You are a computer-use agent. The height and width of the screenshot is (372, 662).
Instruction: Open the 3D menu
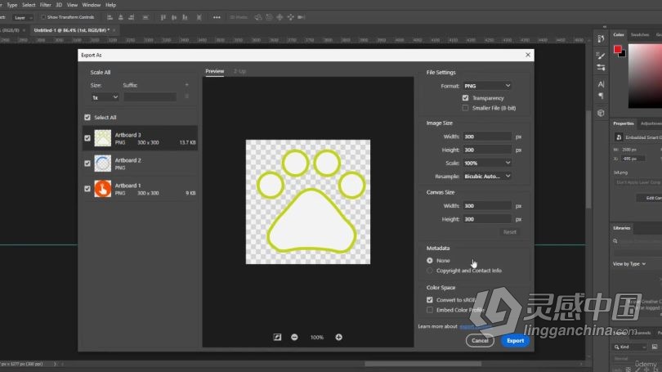coord(59,5)
